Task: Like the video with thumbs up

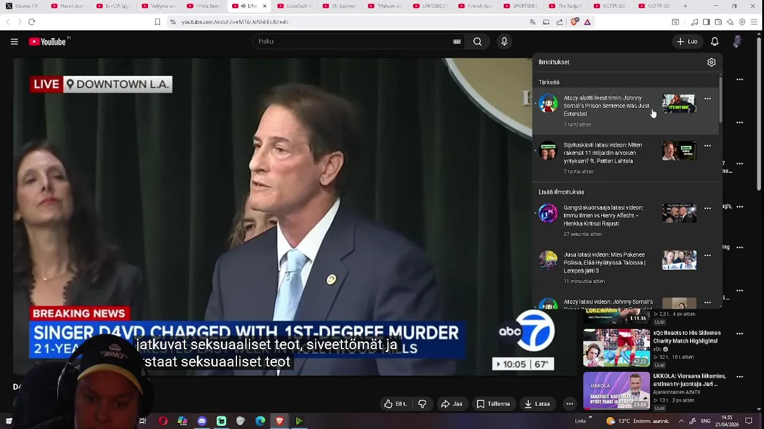Action: (x=395, y=404)
